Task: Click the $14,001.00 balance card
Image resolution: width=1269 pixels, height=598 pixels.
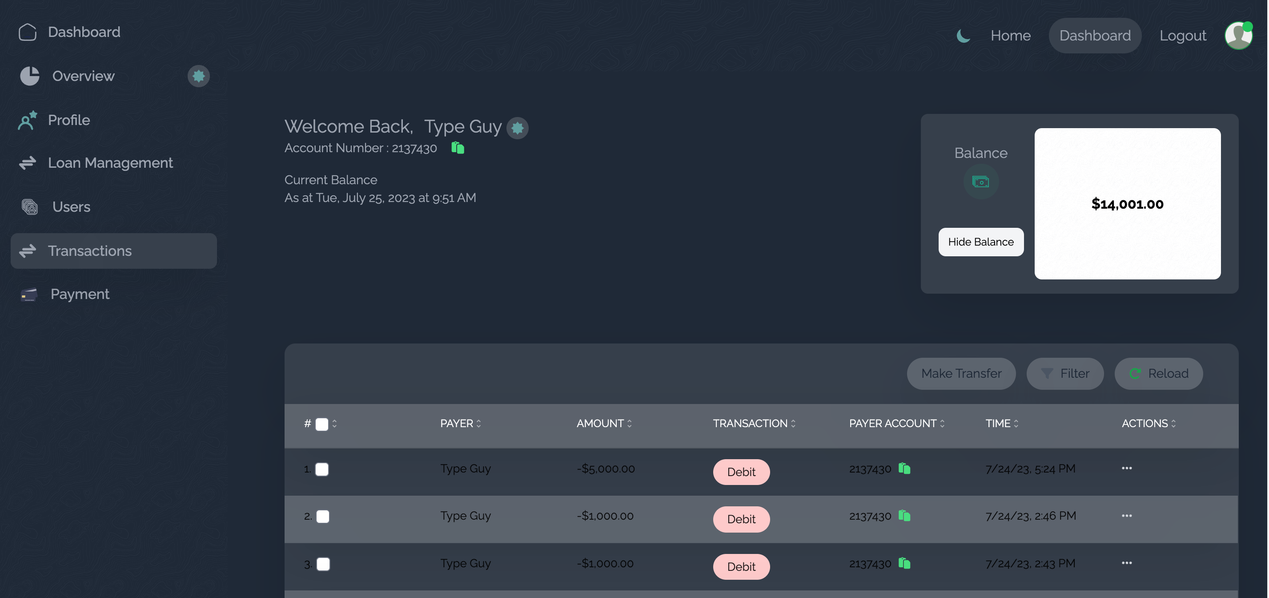Action: tap(1127, 204)
